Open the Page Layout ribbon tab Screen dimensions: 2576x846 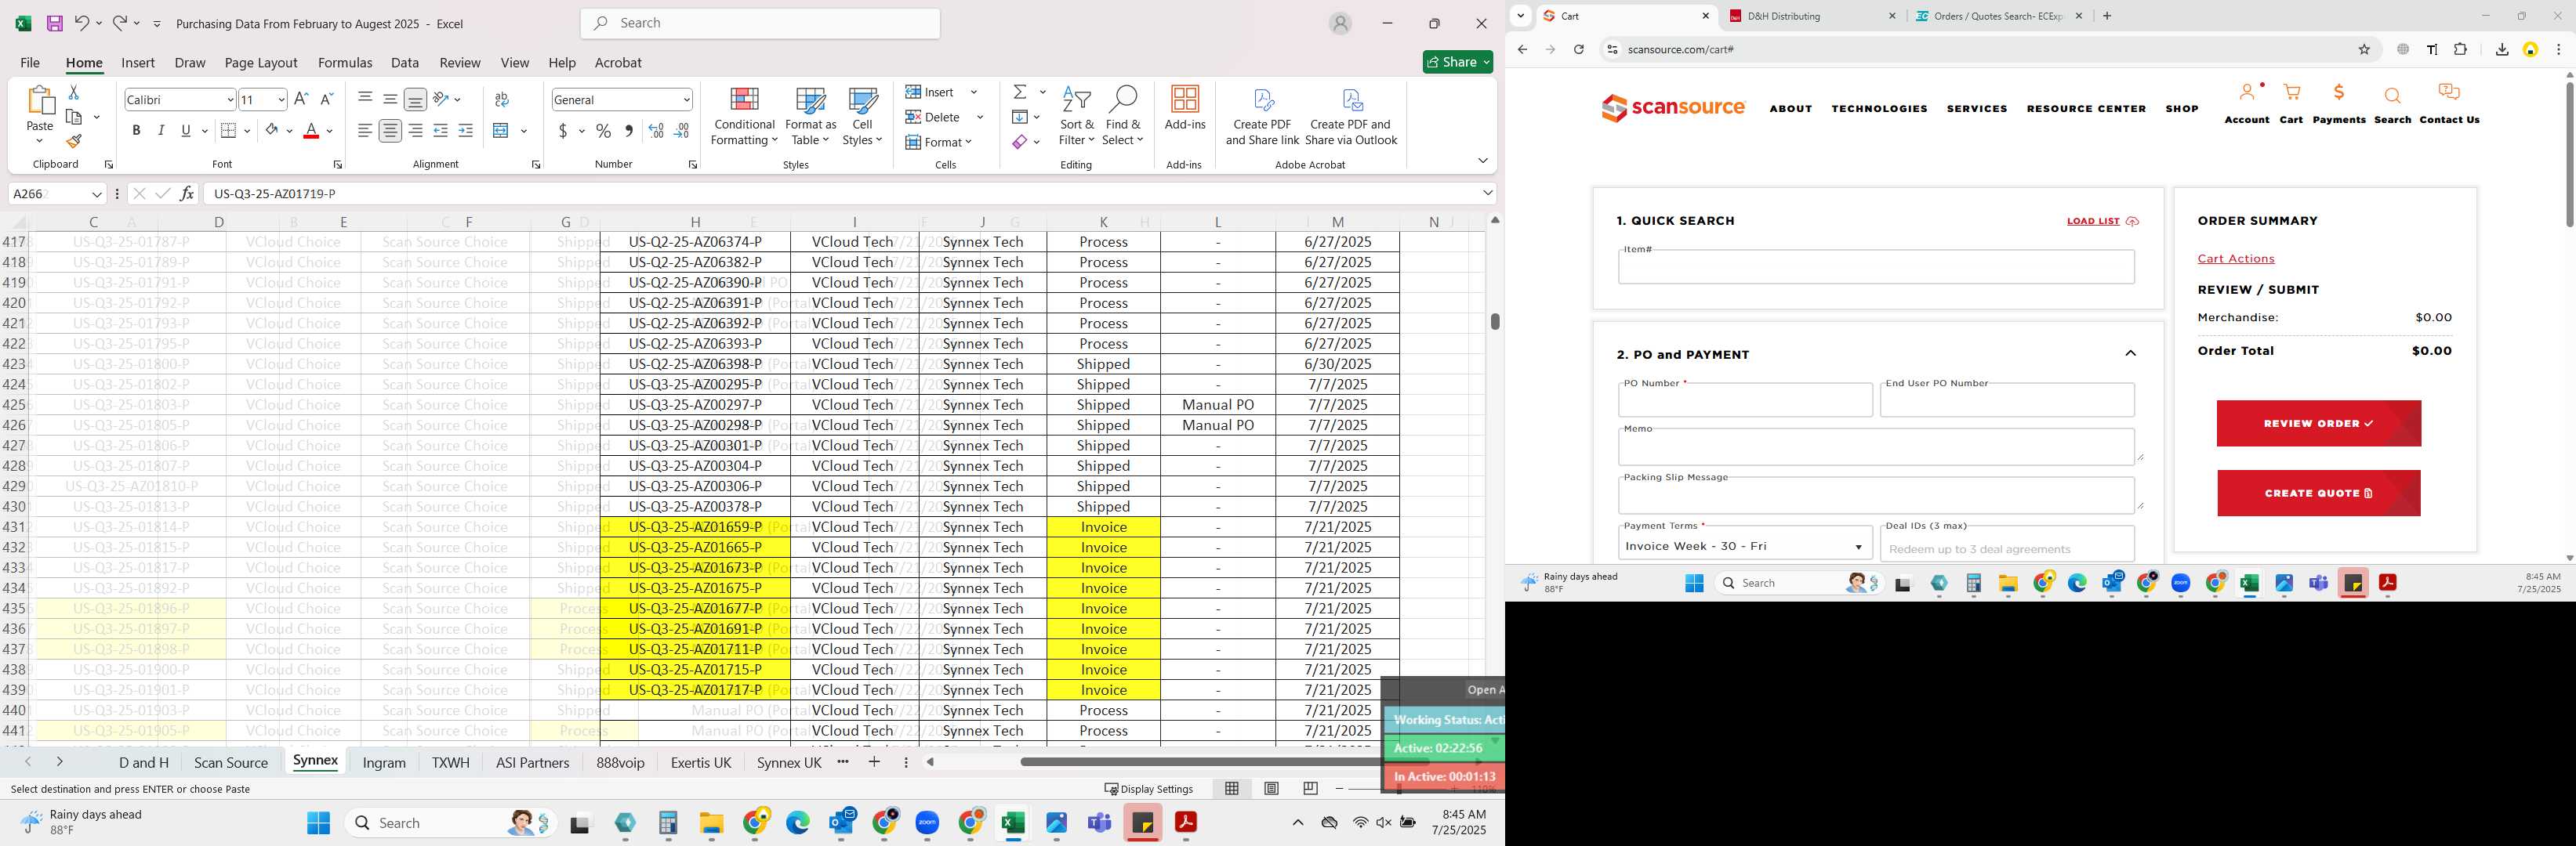coord(261,62)
